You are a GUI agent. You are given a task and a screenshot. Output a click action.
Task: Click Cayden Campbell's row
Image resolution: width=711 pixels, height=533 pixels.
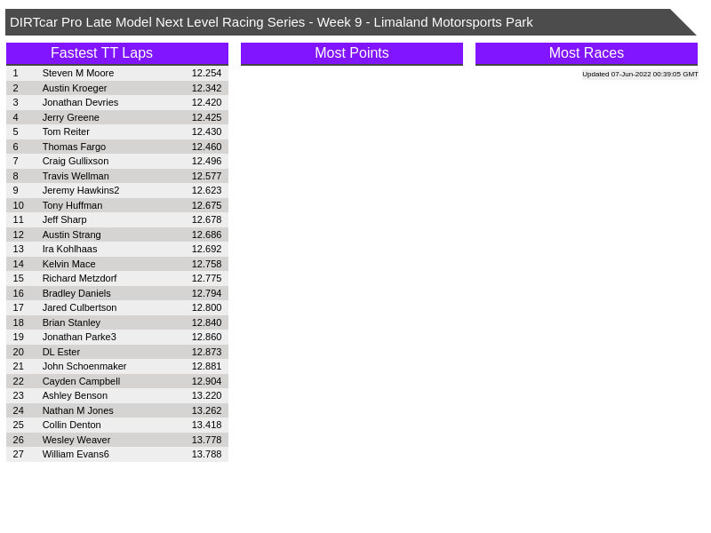[x=81, y=381]
